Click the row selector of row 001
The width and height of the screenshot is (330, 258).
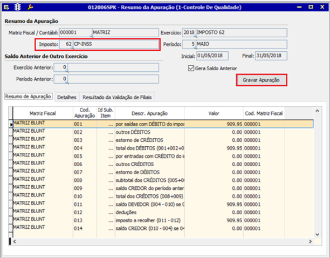(11, 124)
